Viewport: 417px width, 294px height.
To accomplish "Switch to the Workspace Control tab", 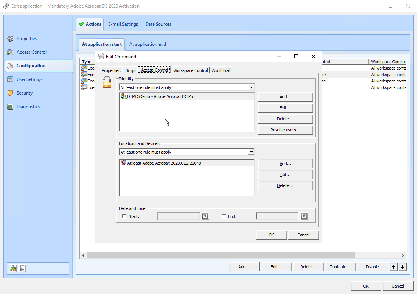I will point(190,70).
